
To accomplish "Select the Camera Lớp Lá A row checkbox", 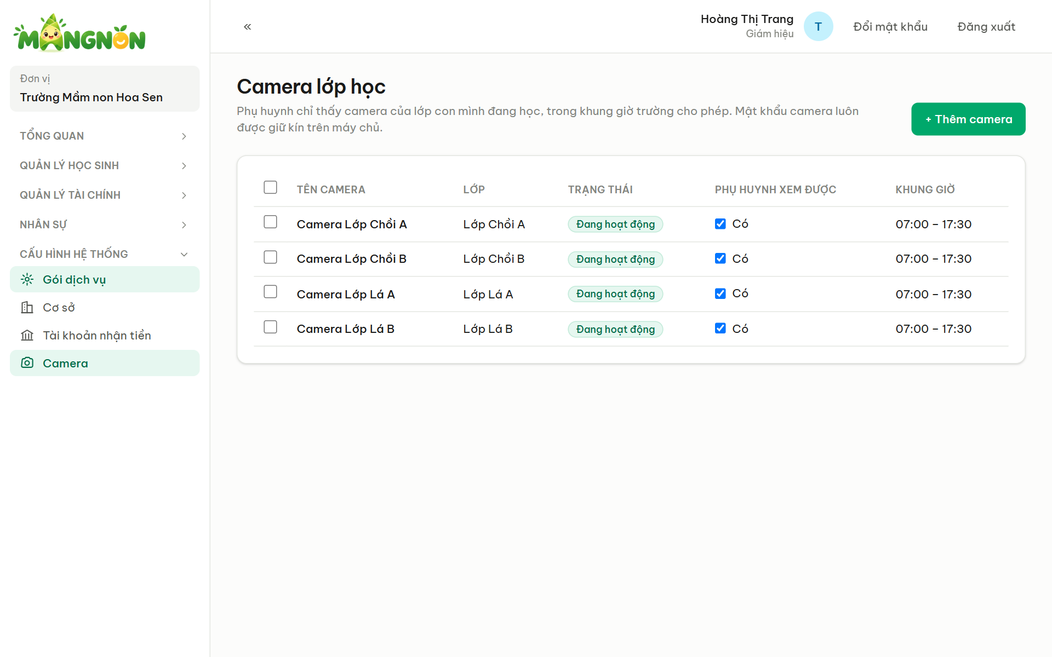I will [270, 292].
